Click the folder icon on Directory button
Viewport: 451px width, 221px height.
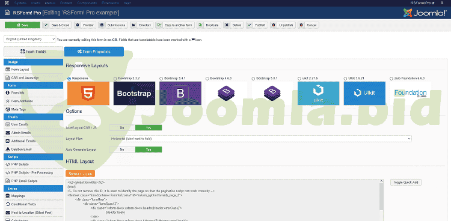pos(133,25)
